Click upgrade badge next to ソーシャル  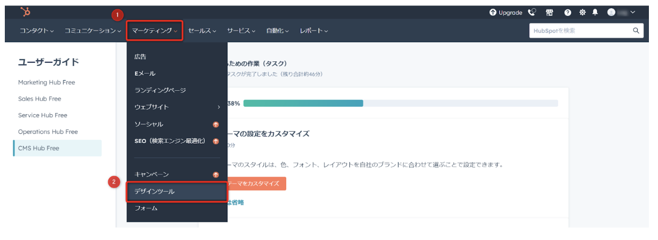click(216, 124)
